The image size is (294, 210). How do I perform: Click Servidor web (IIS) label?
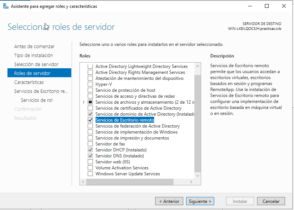113,162
